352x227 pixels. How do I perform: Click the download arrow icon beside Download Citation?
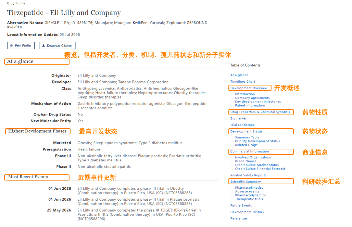pyautogui.click(x=43, y=45)
